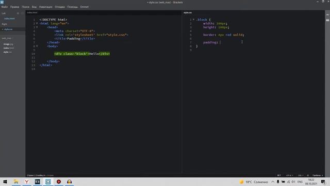
Task: Click the meta charset line in index.html
Action: pyautogui.click(x=74, y=31)
